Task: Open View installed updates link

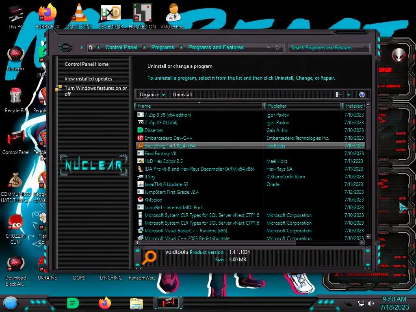Action: pos(88,79)
